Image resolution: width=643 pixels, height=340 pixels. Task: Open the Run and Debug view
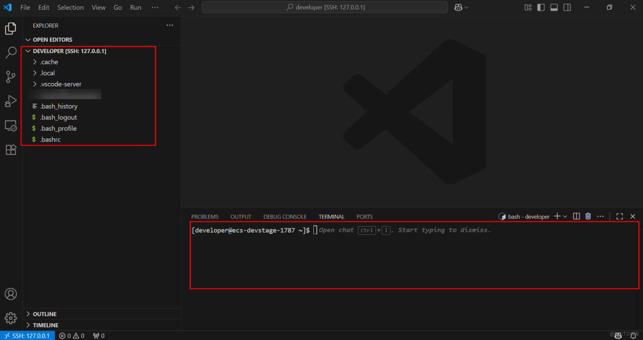[11, 101]
